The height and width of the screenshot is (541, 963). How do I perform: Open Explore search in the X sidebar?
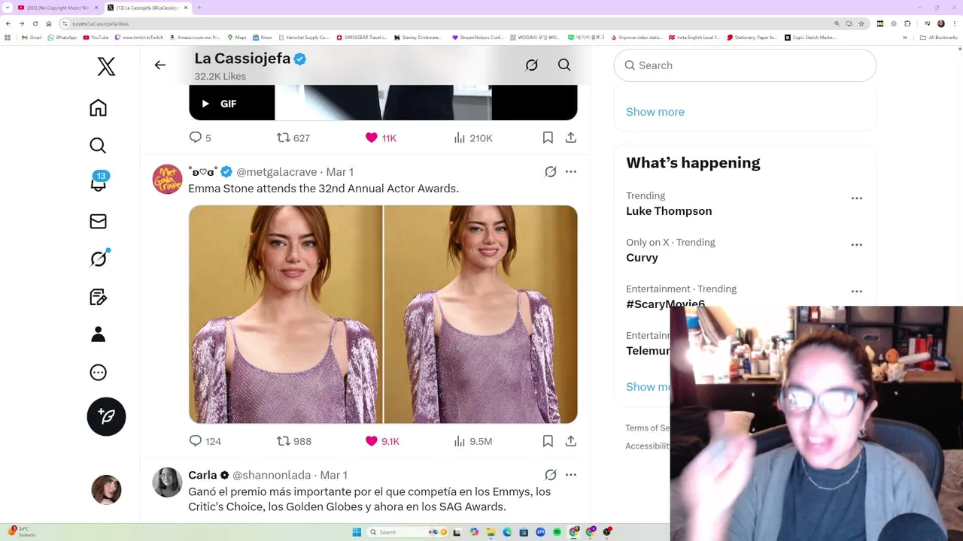98,145
